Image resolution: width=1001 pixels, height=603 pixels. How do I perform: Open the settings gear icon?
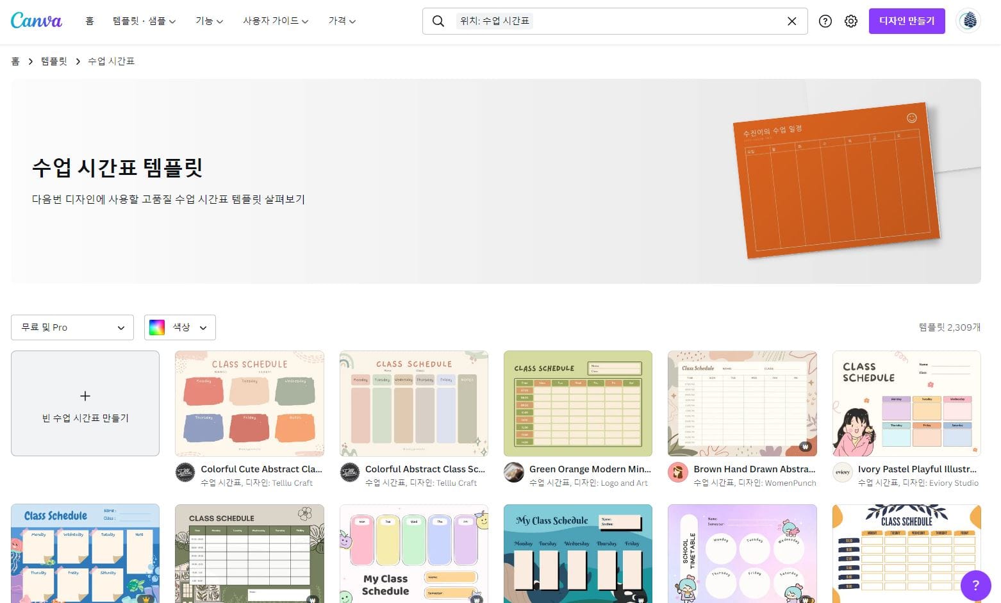coord(850,21)
